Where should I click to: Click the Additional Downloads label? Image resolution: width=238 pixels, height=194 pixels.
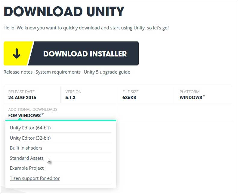pyautogui.click(x=33, y=109)
